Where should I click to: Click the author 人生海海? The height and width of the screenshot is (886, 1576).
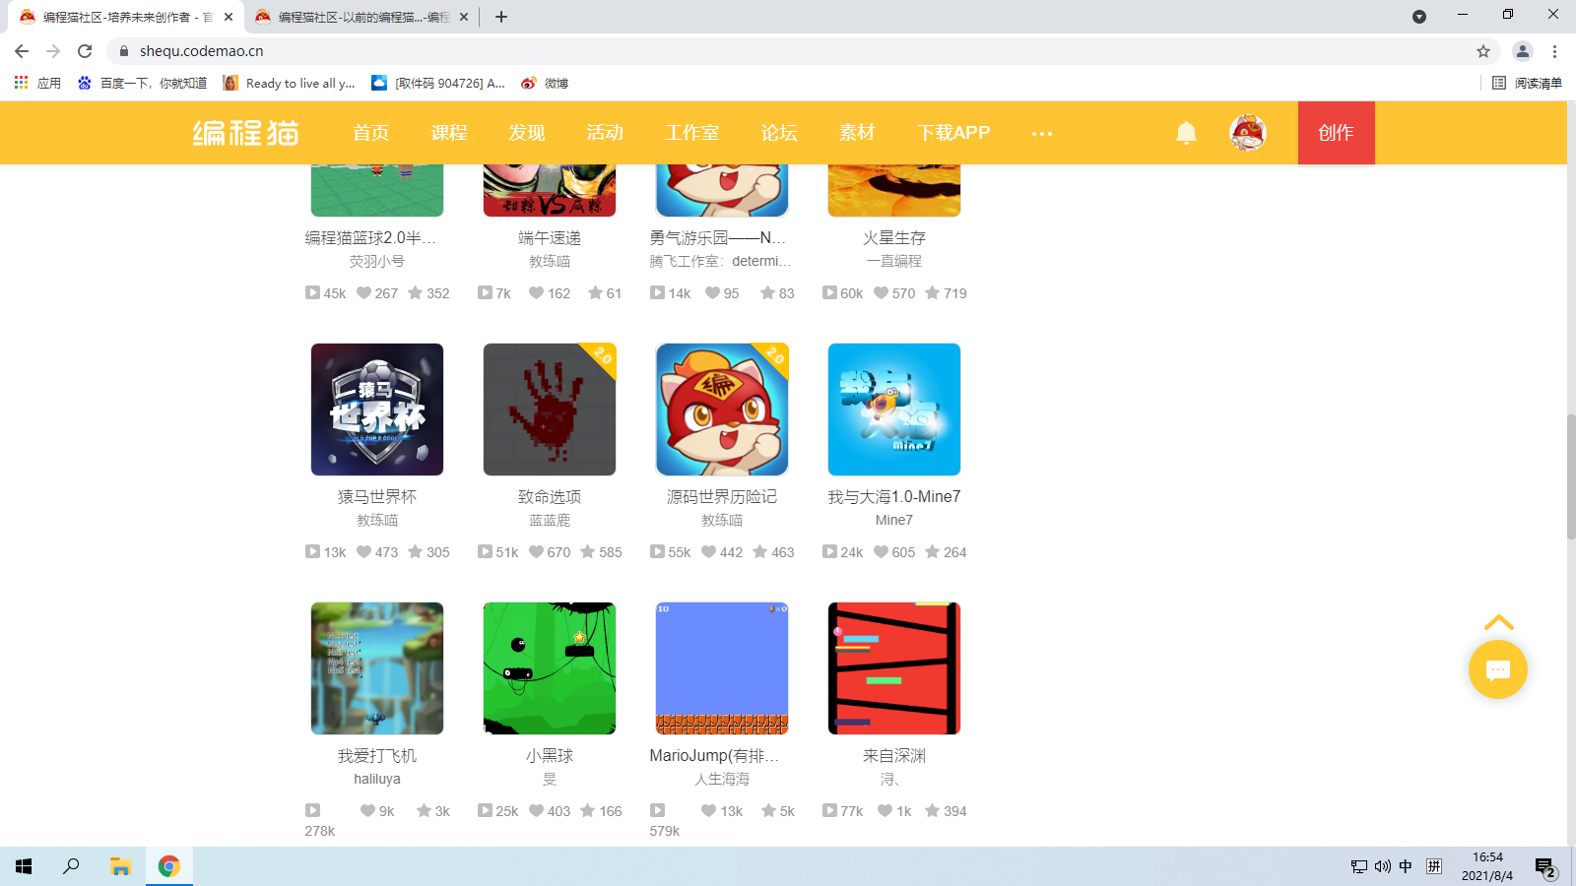pos(722,779)
